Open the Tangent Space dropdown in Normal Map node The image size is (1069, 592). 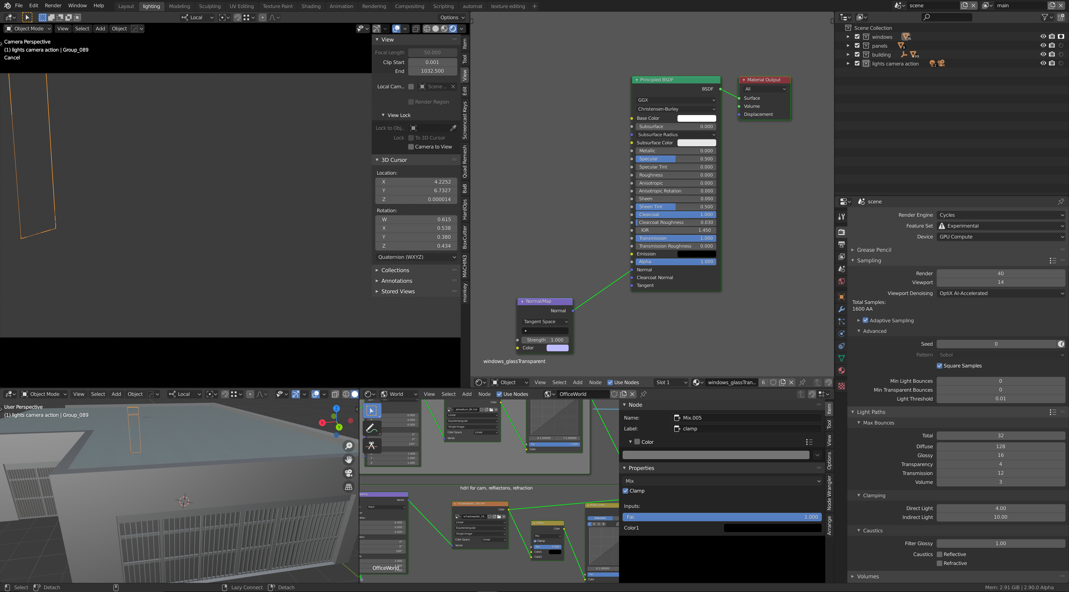pyautogui.click(x=544, y=321)
